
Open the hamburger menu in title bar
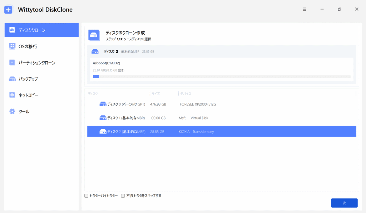point(305,9)
